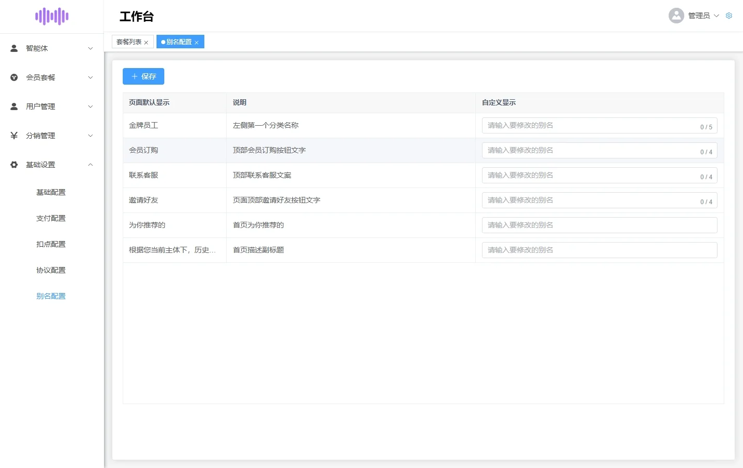Viewport: 743px width, 468px height.
Task: Open the settings gear icon beside 管理员
Action: (x=729, y=16)
